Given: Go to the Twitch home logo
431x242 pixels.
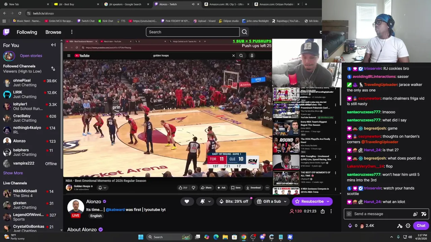Looking at the screenshot, I should 6,32.
